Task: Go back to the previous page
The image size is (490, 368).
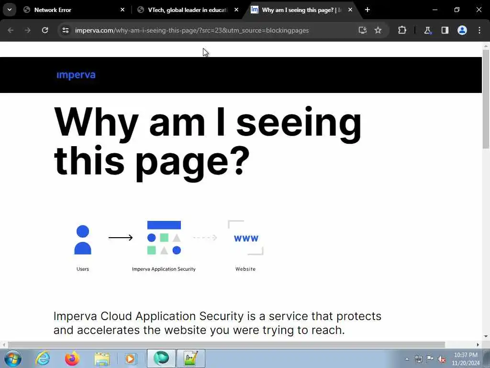Action: [11, 30]
